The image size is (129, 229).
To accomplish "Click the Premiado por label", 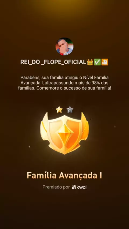I will 56,187.
